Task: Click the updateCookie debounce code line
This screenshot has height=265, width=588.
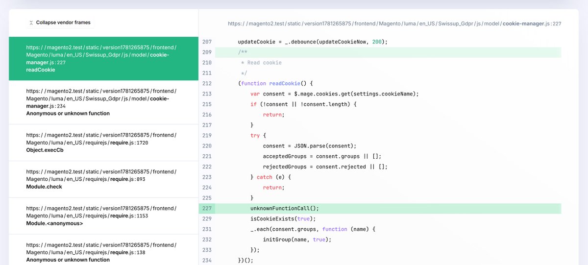Action: pos(313,42)
